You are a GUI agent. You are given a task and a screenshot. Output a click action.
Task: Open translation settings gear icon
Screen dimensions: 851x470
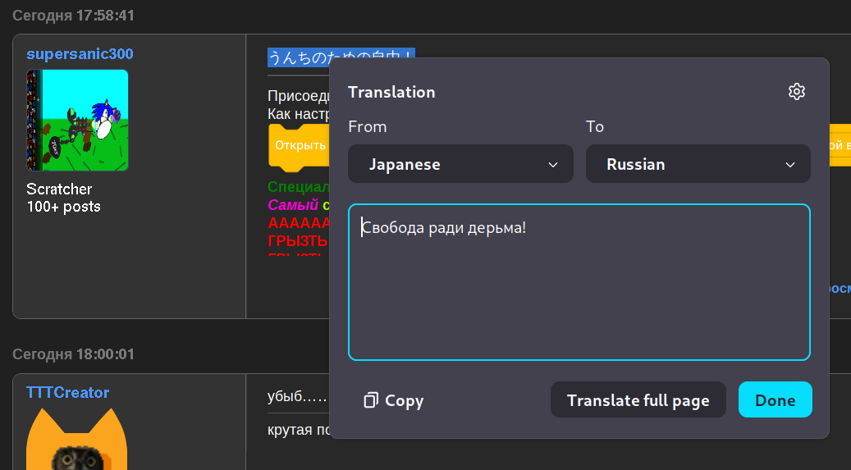(796, 92)
